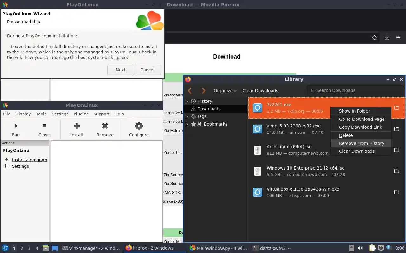The height and width of the screenshot is (253, 406).
Task: Open Configure gear in PlayOnLinux toolbar
Action: click(139, 126)
